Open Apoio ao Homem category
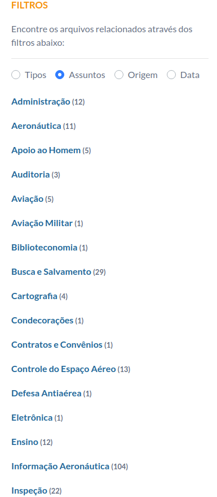The image size is (217, 497). pos(46,150)
